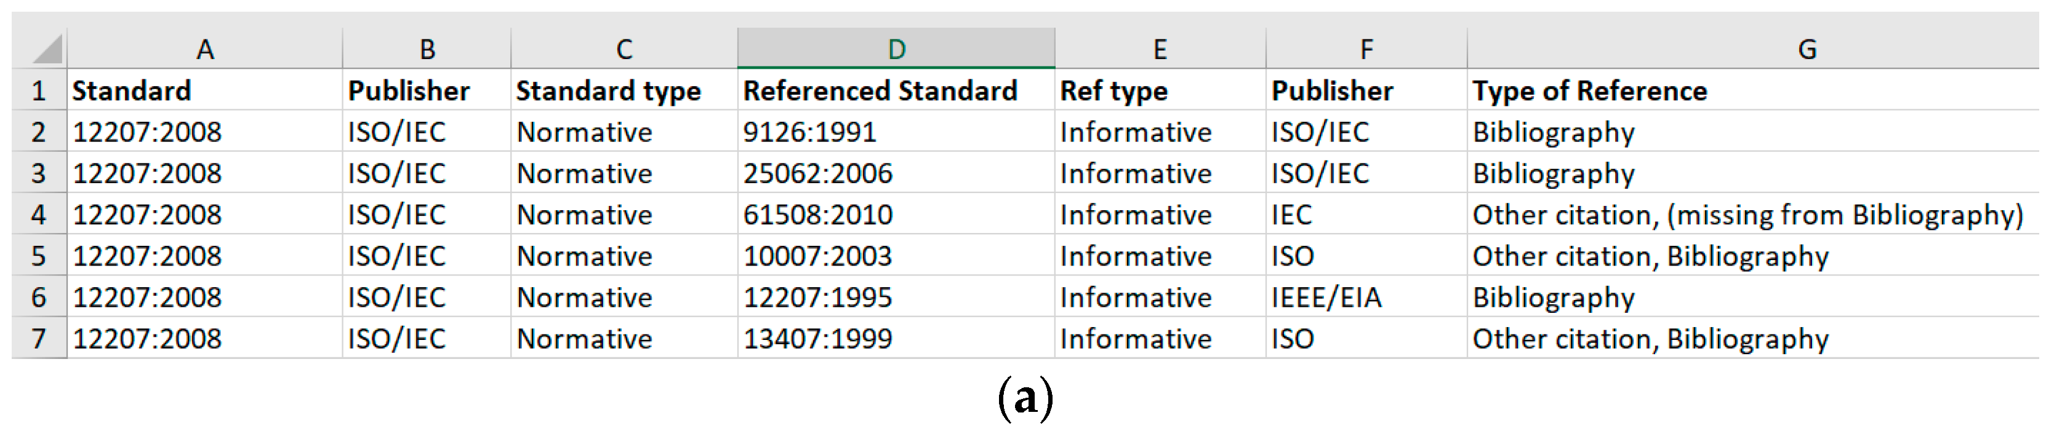The image size is (2054, 434).
Task: Select row 4 header
Action: (x=38, y=215)
